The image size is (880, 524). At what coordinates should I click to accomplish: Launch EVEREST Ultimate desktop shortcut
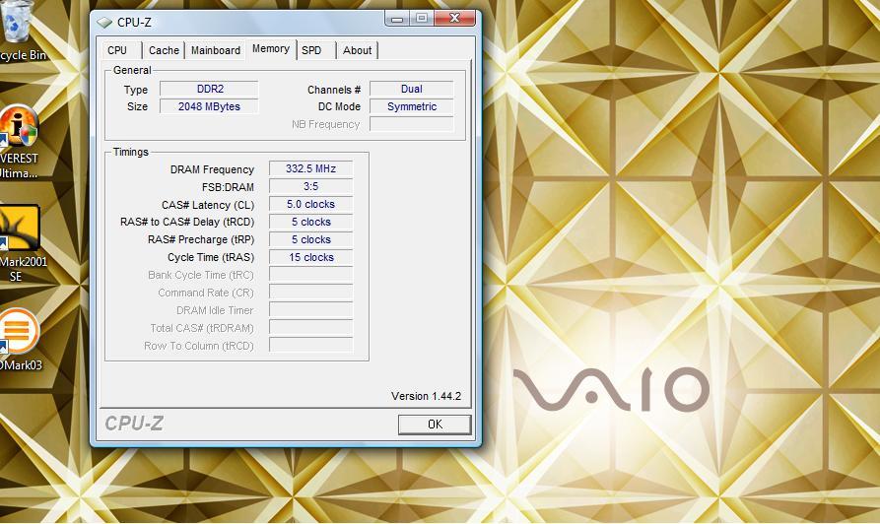pos(19,143)
